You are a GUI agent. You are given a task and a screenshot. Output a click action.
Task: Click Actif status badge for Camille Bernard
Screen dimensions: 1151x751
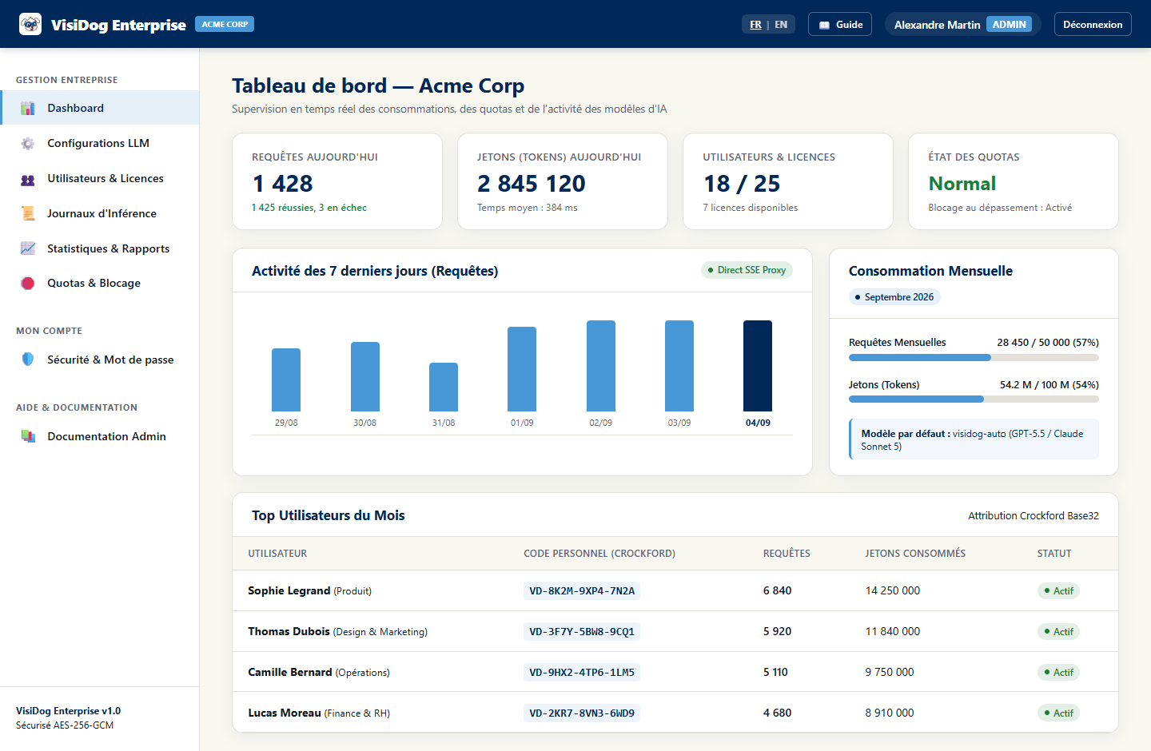point(1058,673)
